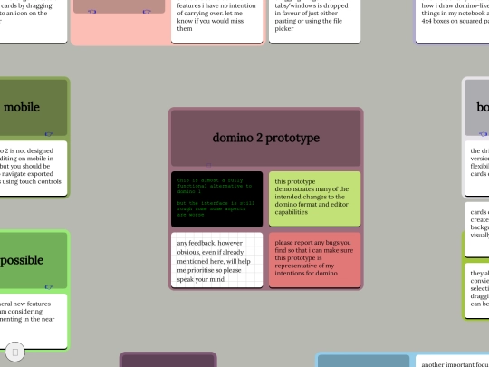Click the left pointing-hand icon on the top pink card
Image resolution: width=489 pixels, height=367 pixels.
point(91,12)
